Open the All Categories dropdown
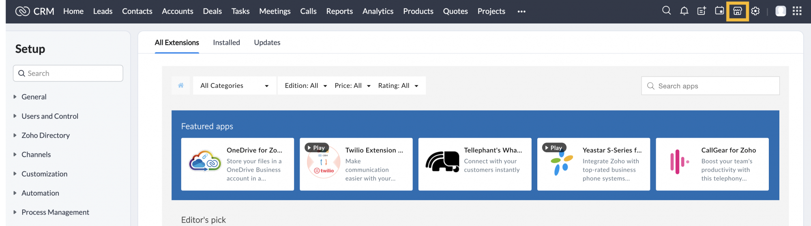This screenshot has width=811, height=226. click(x=234, y=85)
